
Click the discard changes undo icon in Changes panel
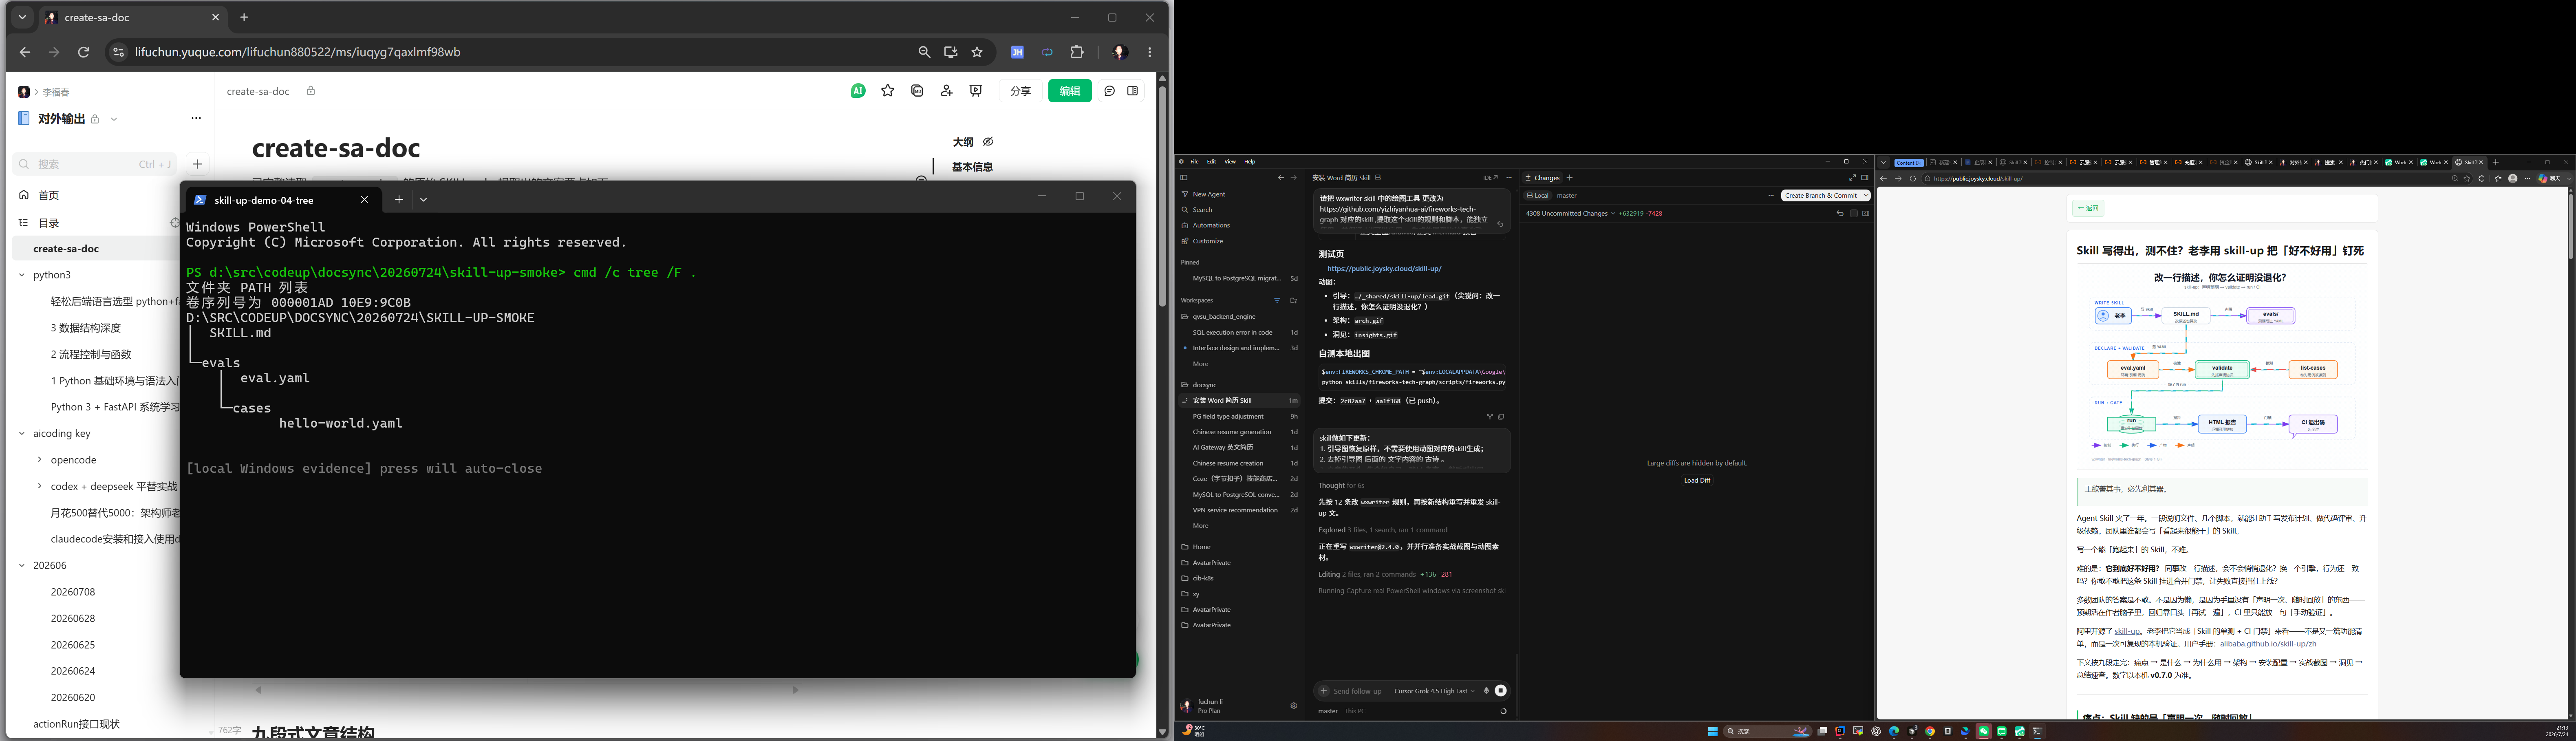click(1840, 213)
